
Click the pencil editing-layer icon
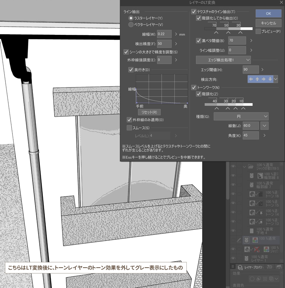[239, 240]
